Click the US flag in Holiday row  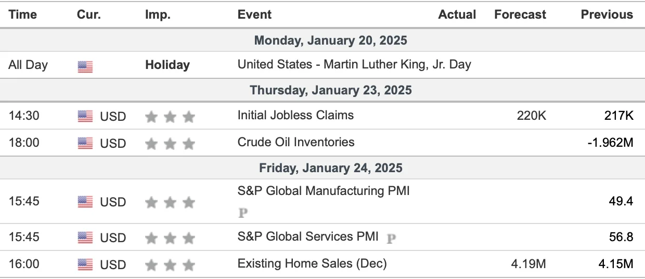coord(85,66)
